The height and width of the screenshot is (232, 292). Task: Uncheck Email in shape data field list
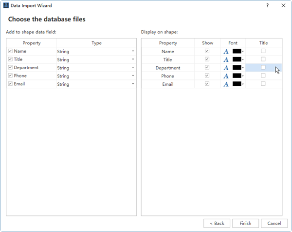[x=10, y=84]
